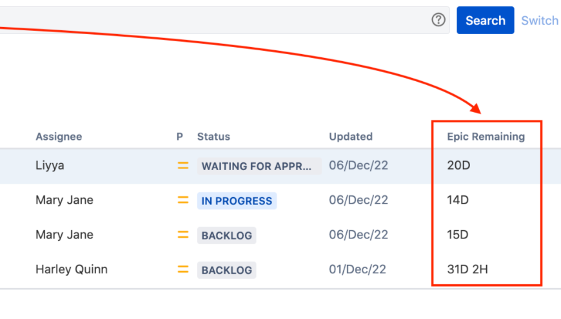Sort by the Updated column header

pyautogui.click(x=351, y=137)
